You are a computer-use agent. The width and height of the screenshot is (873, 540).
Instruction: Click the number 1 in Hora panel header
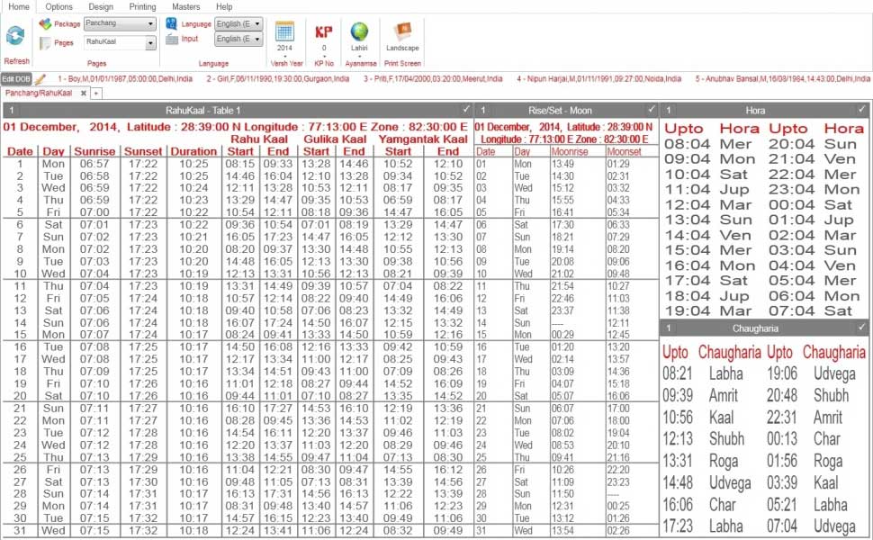669,110
